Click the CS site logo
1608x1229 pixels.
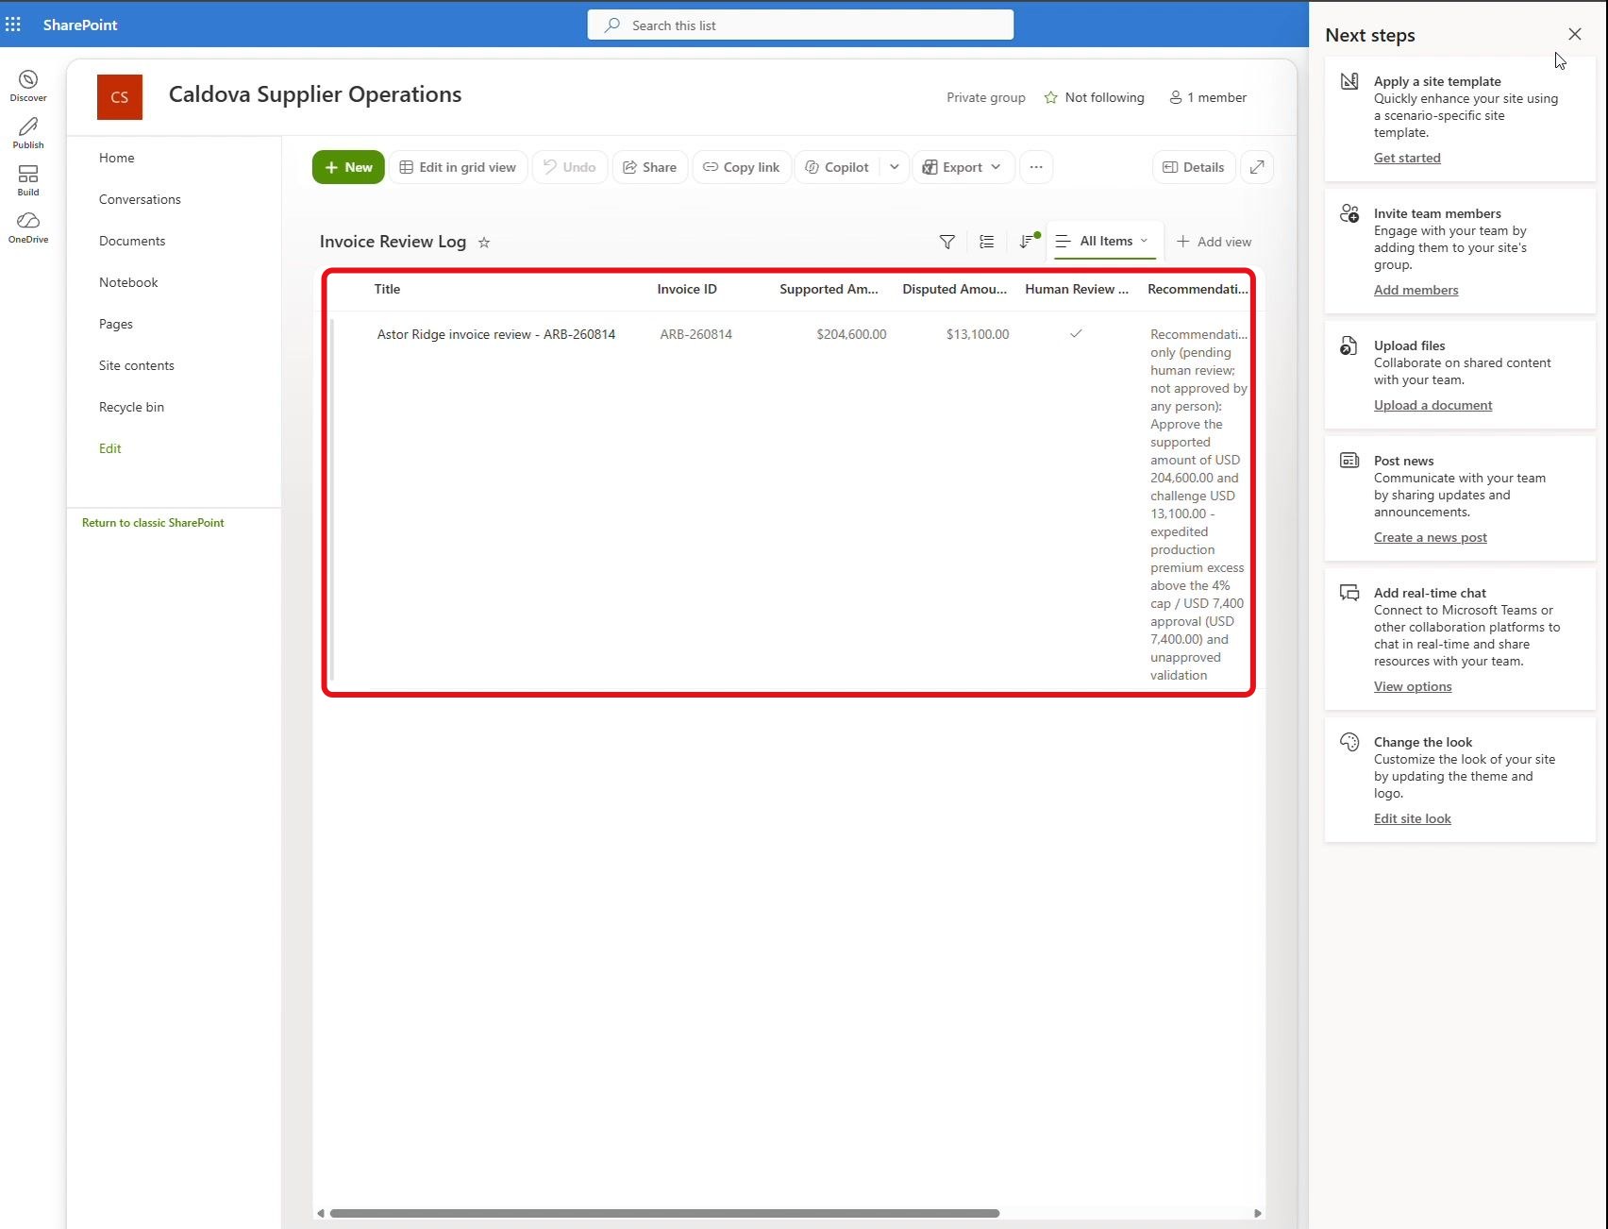point(120,97)
